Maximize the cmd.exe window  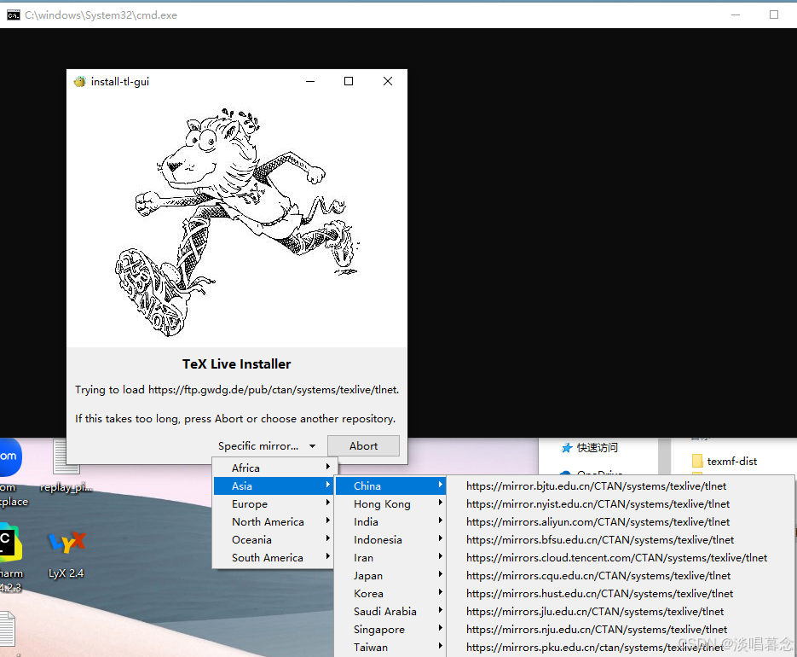[x=774, y=15]
